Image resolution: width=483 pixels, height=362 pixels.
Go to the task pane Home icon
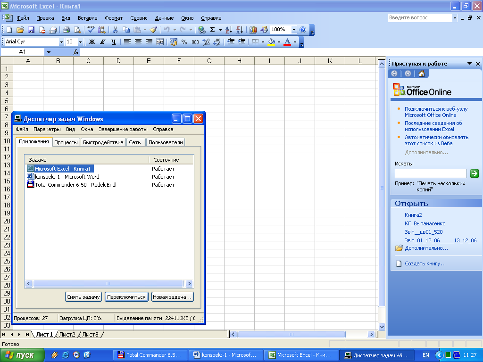click(421, 74)
